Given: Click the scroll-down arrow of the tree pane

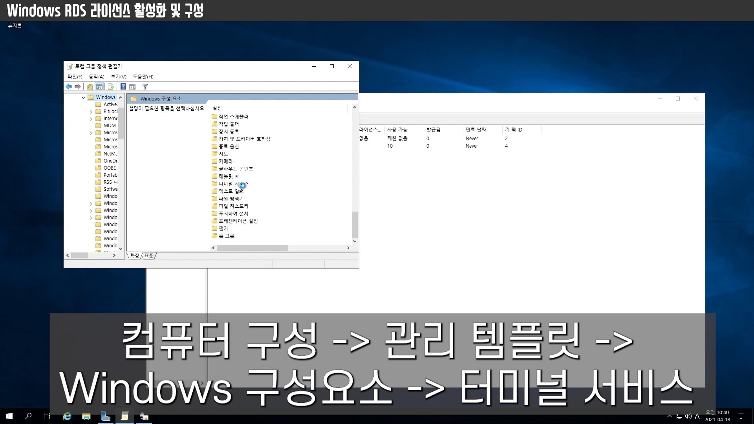Looking at the screenshot, I should point(121,249).
